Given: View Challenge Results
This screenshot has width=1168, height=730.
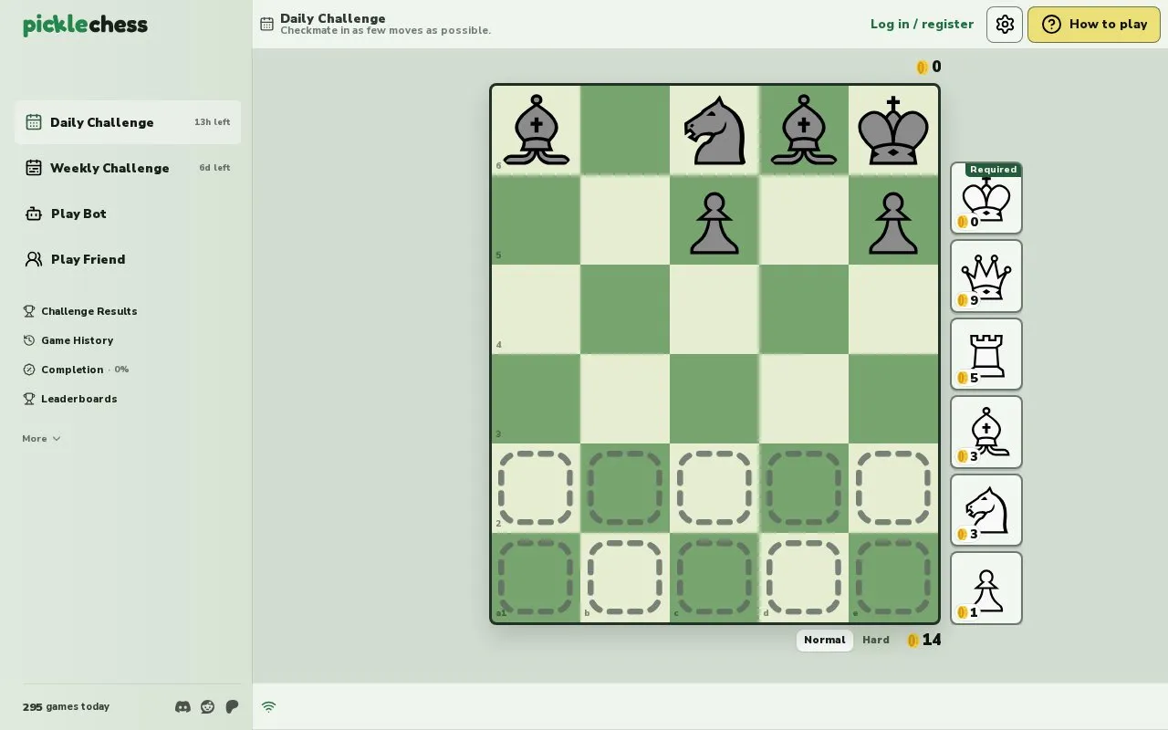Looking at the screenshot, I should pyautogui.click(x=80, y=311).
